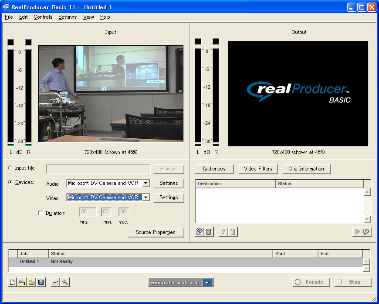Click the pencil edit destination icon

223,232
